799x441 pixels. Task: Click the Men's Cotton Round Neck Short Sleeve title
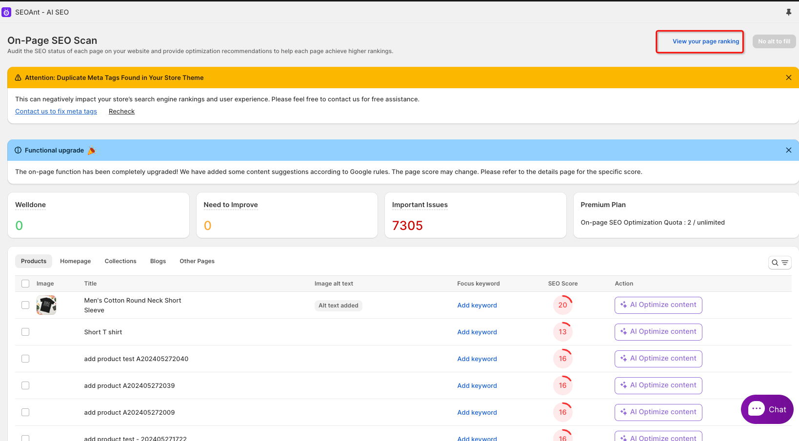pos(133,305)
